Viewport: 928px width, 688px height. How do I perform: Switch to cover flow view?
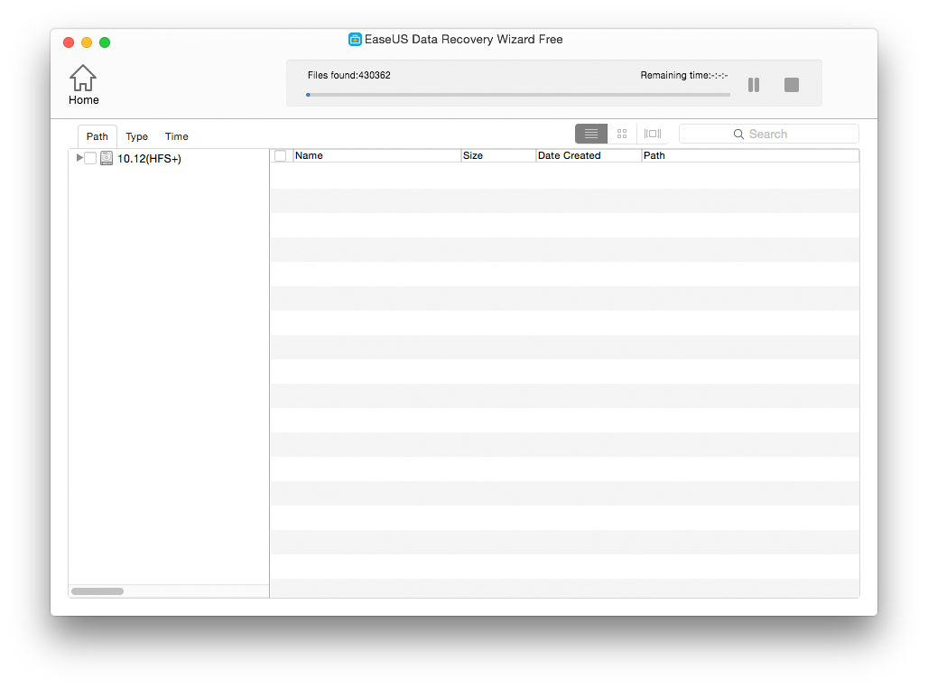coord(652,134)
